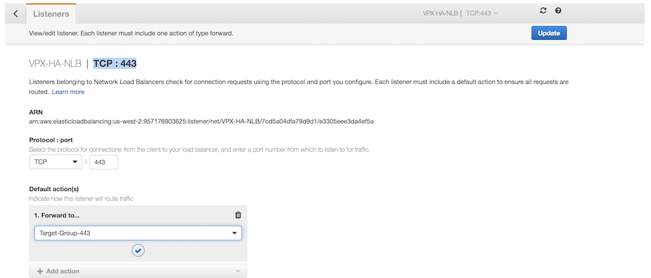Viewport: 651px width, 278px height.
Task: Click the port field containing 443
Action: click(104, 162)
